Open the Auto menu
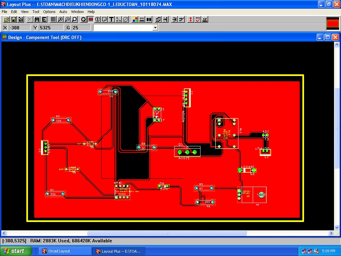 tap(63, 12)
